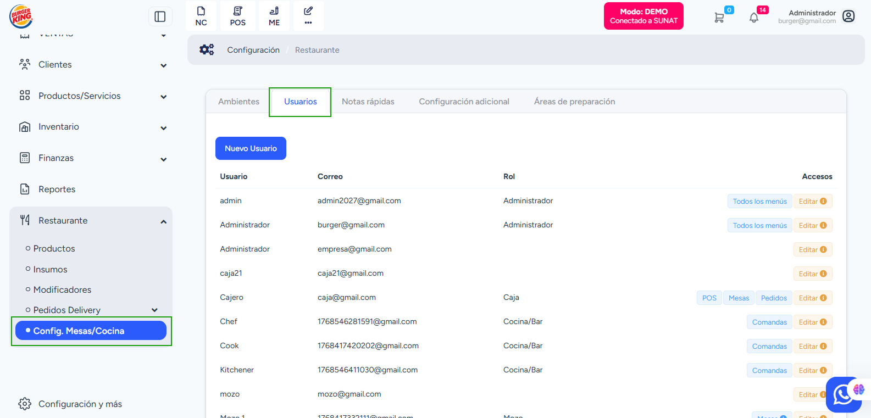The image size is (871, 418).
Task: Toggle the sidebar collapse icon
Action: tap(160, 16)
